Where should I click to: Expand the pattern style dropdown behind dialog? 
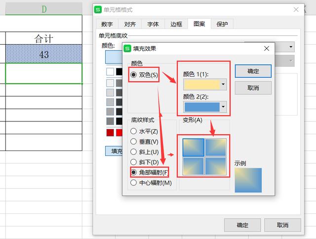click(291, 47)
